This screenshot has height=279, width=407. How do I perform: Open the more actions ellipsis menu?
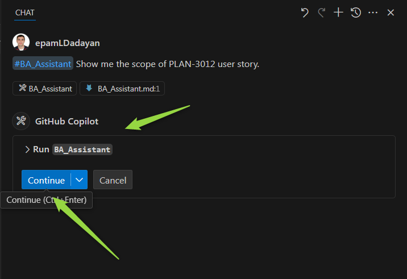[x=373, y=13]
